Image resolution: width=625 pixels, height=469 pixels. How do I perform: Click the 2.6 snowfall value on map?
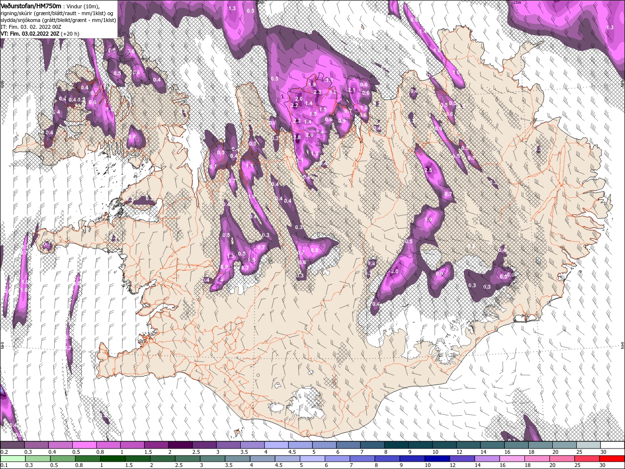pyautogui.click(x=299, y=99)
